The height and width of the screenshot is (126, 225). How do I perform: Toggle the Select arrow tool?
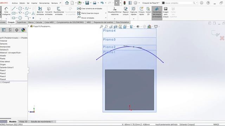[117, 3]
